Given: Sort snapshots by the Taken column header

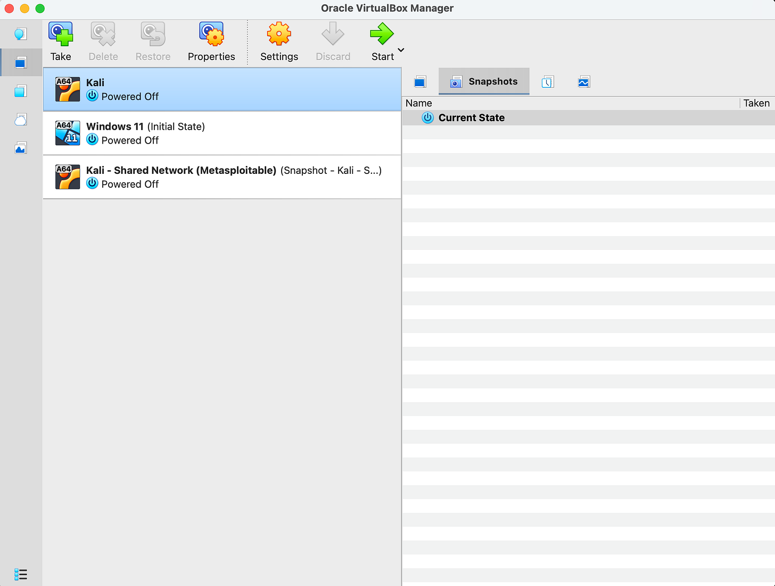Looking at the screenshot, I should pos(757,103).
